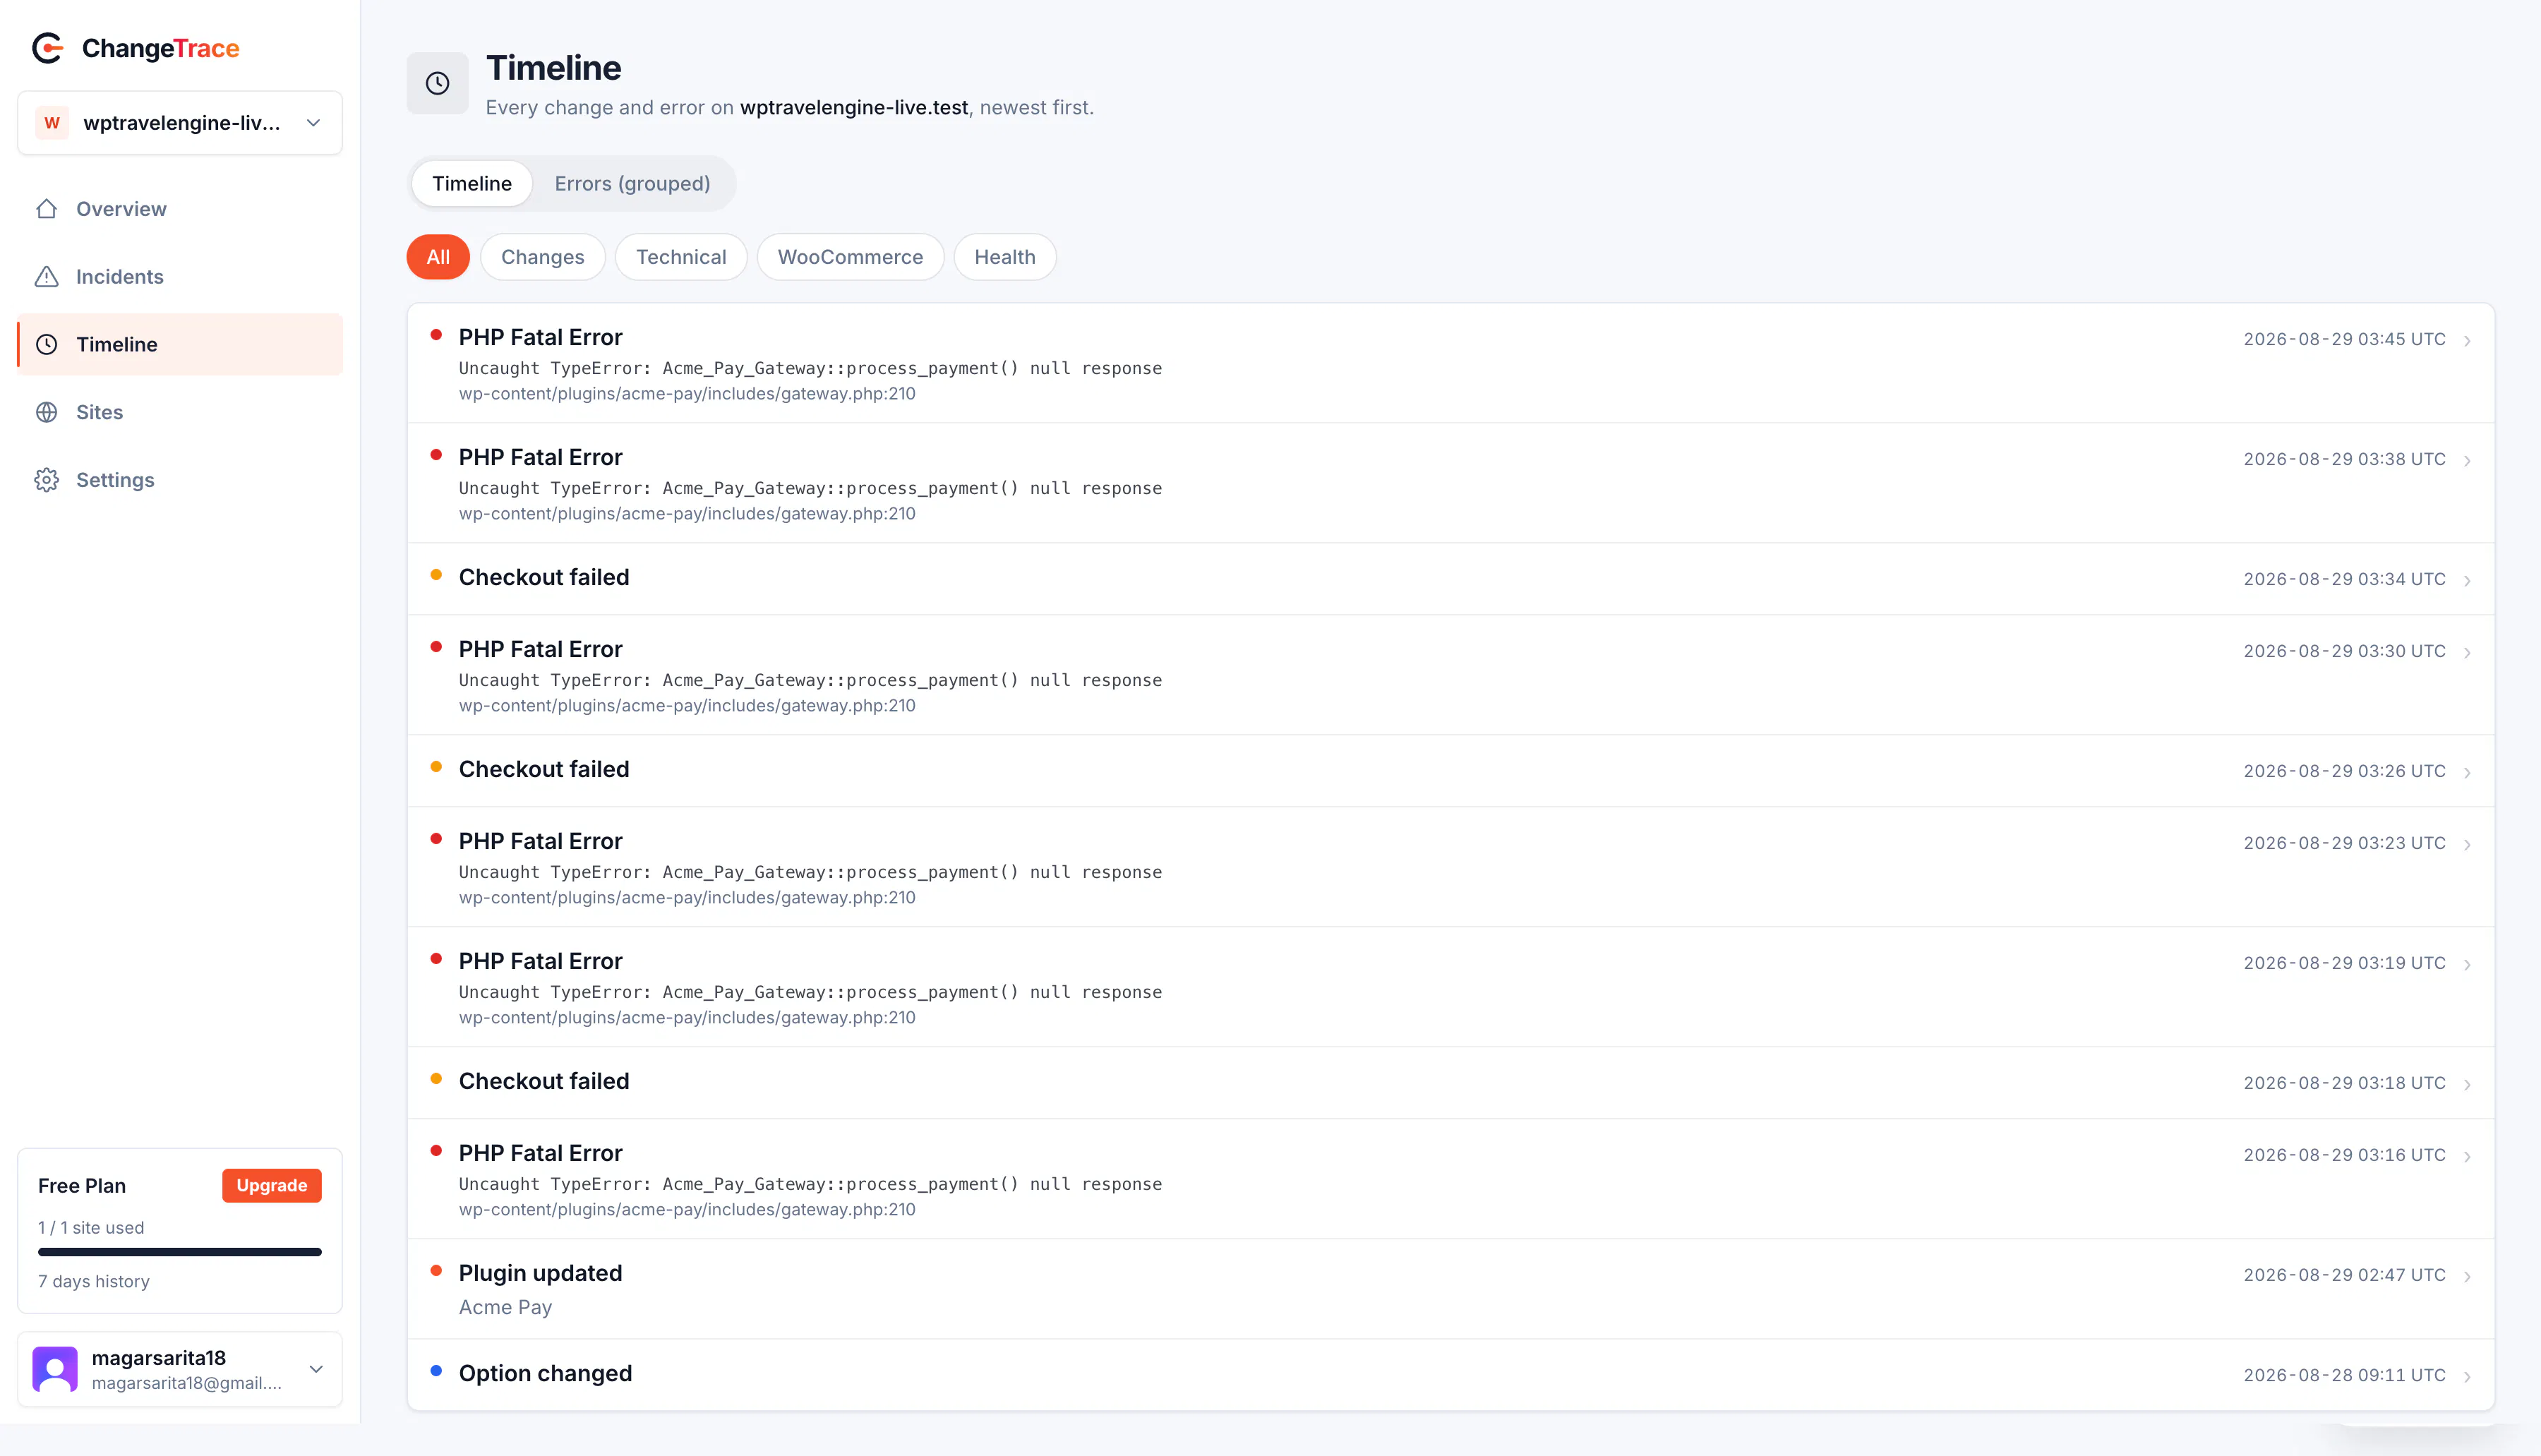Filter timeline by Health
The image size is (2541, 1456).
tap(1005, 257)
